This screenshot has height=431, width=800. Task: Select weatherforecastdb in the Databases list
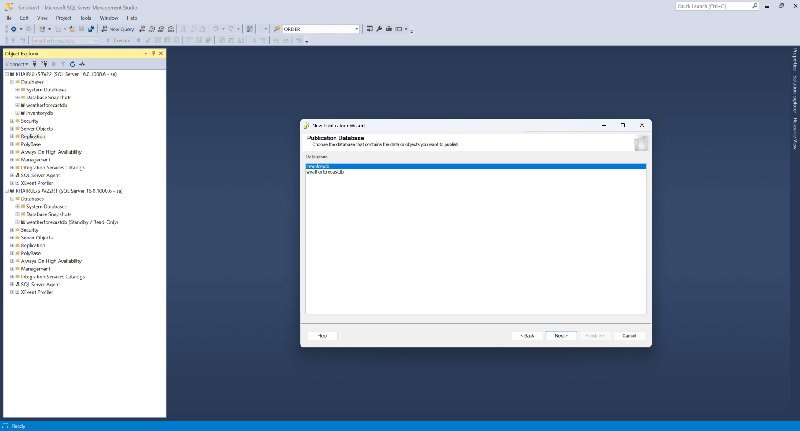click(325, 172)
